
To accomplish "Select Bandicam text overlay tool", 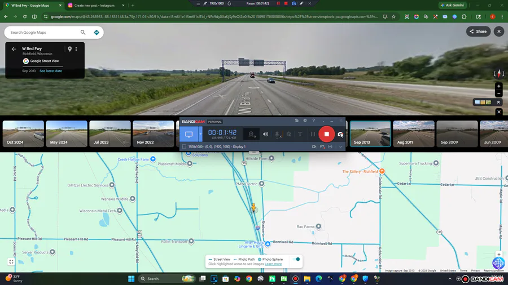I will (300, 134).
